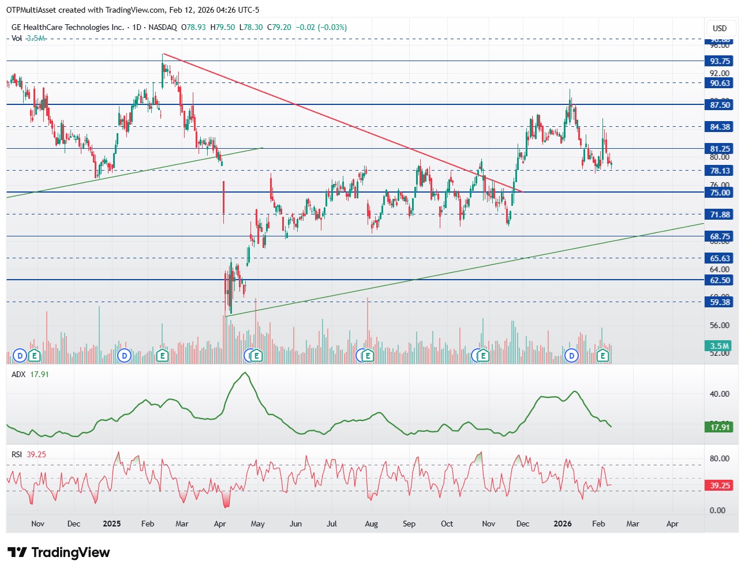
Task: Select the 1D interval label
Action: tap(137, 27)
